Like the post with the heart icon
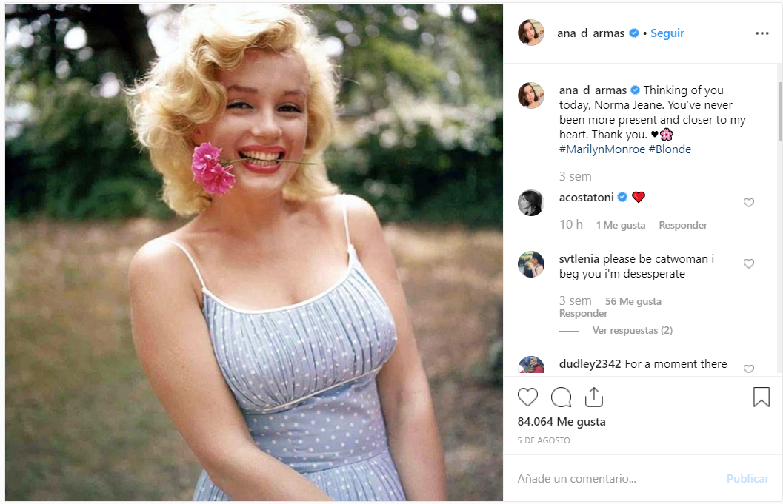Image resolution: width=783 pixels, height=504 pixels. 527,397
